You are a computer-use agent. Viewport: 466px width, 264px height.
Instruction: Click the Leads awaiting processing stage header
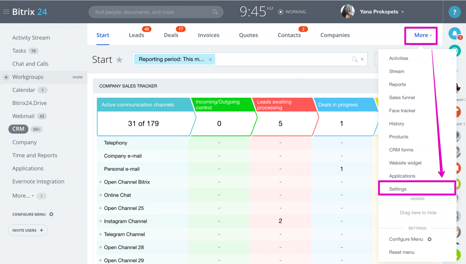pos(284,105)
